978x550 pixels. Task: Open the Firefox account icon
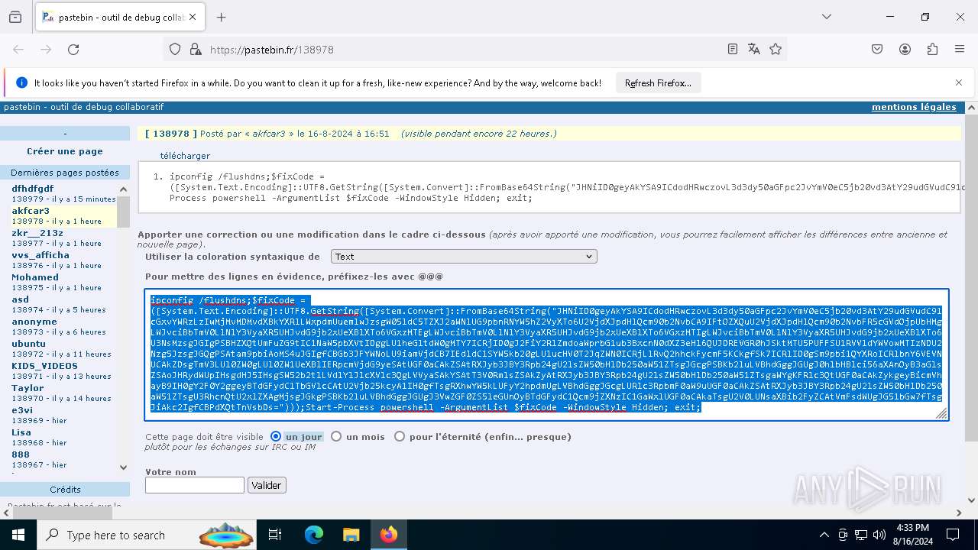[905, 49]
